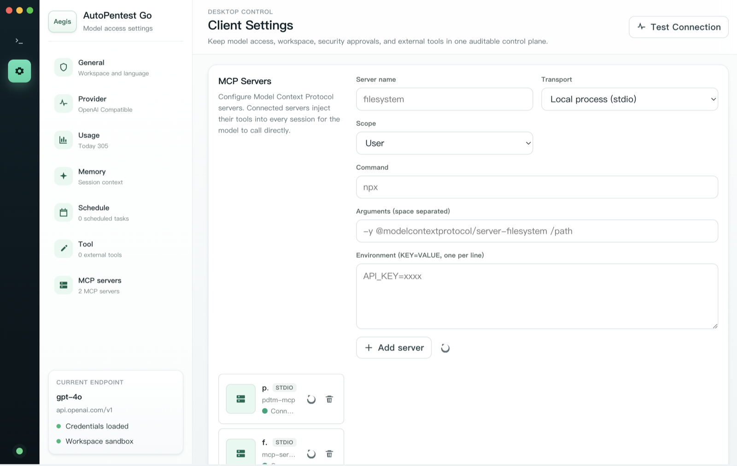This screenshot has width=737, height=466.
Task: Open the Transport dropdown
Action: click(630, 99)
